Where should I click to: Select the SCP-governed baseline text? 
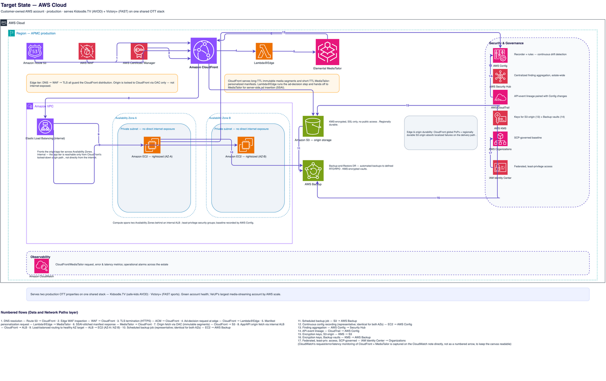[528, 138]
